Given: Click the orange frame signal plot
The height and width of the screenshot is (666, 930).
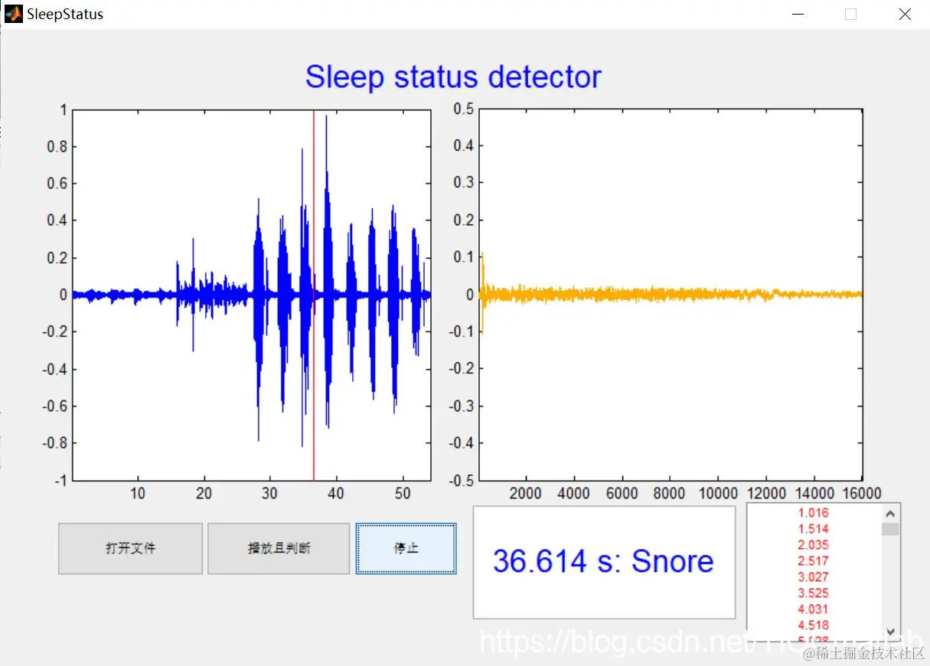Looking at the screenshot, I should (671, 295).
